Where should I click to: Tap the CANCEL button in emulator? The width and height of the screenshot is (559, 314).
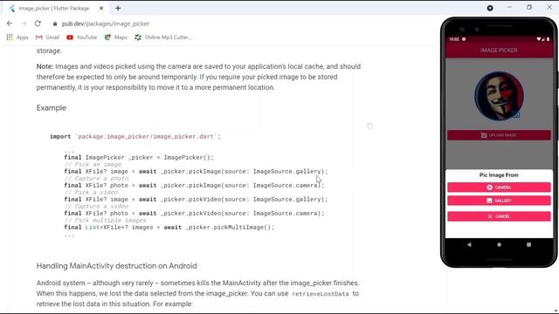point(499,216)
